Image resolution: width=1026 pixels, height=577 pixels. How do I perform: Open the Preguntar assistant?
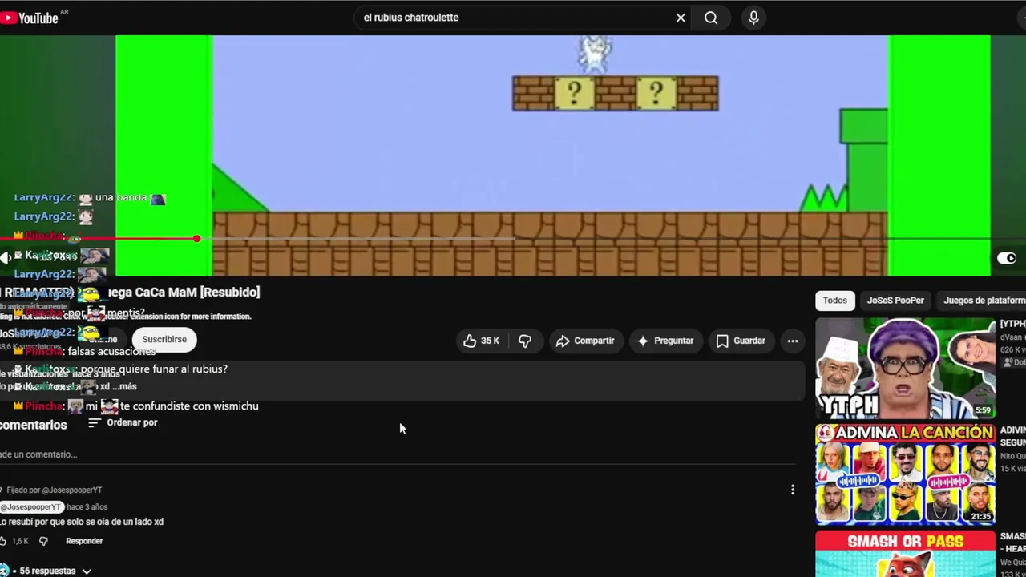[665, 341]
